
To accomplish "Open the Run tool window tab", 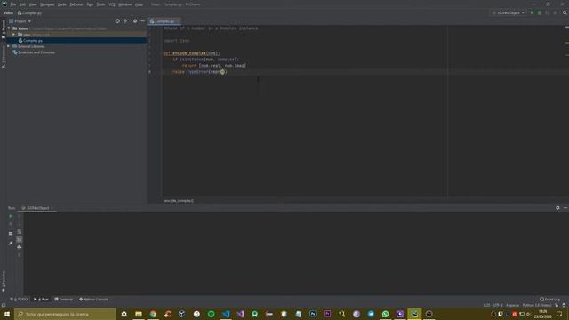I will point(42,300).
